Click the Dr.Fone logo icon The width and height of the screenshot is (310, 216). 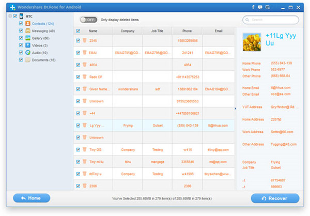(12, 8)
